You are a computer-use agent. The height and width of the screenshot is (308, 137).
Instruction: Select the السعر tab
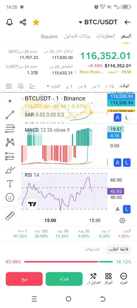pos(126,36)
